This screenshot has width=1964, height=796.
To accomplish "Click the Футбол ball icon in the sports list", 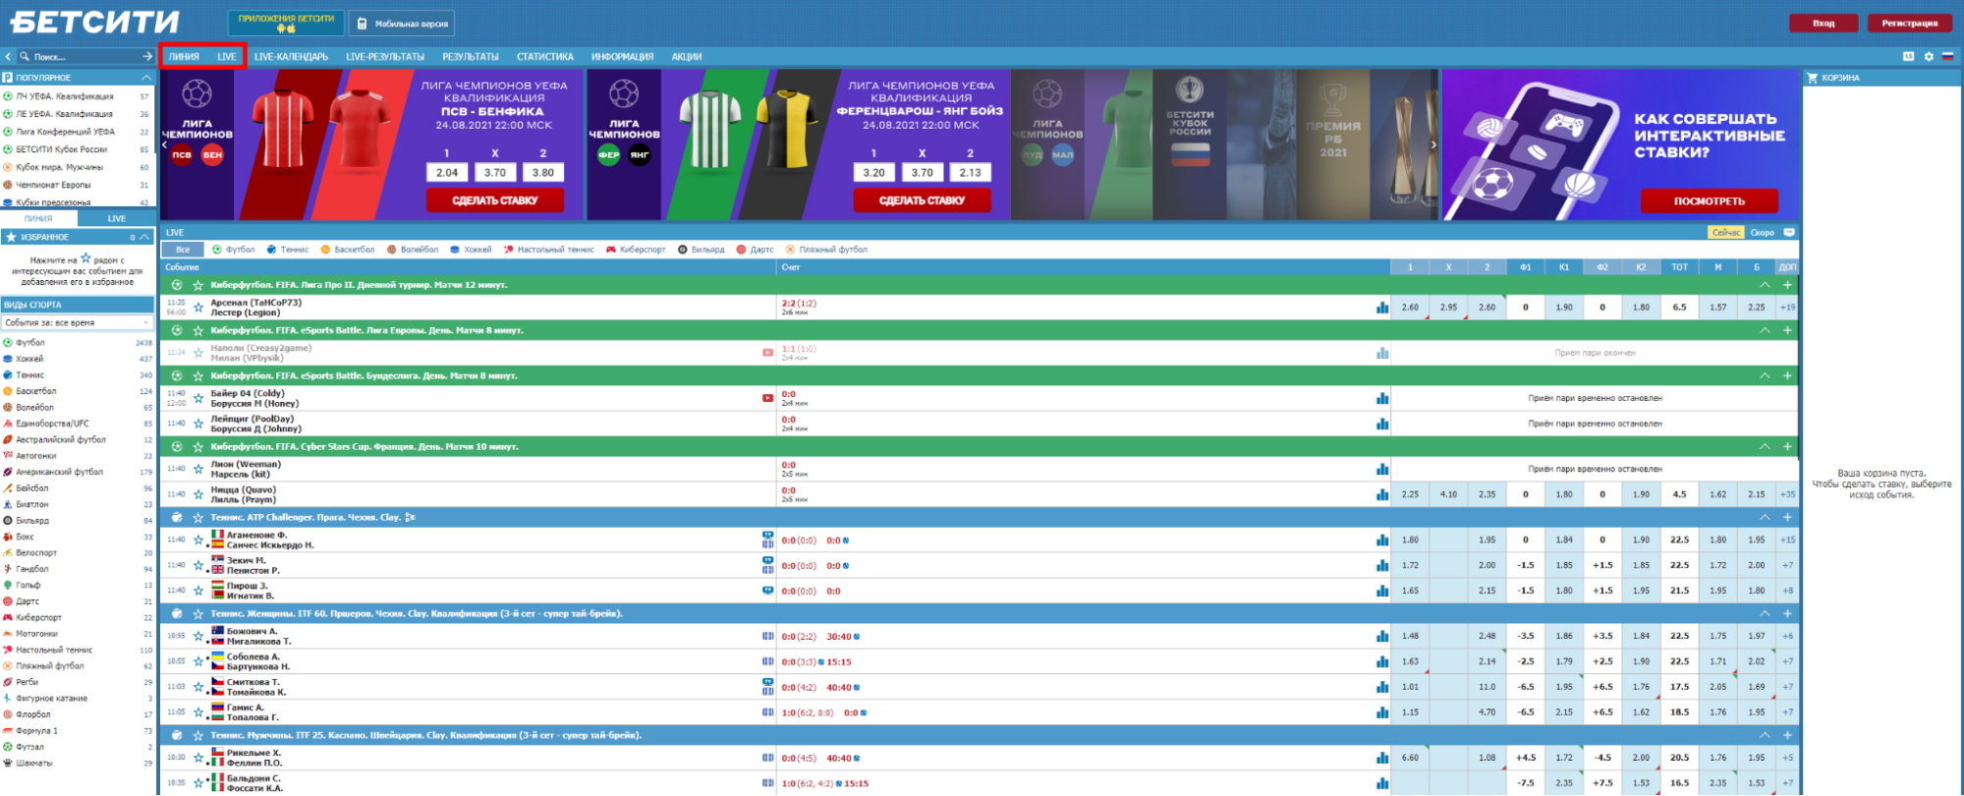I will (8, 343).
